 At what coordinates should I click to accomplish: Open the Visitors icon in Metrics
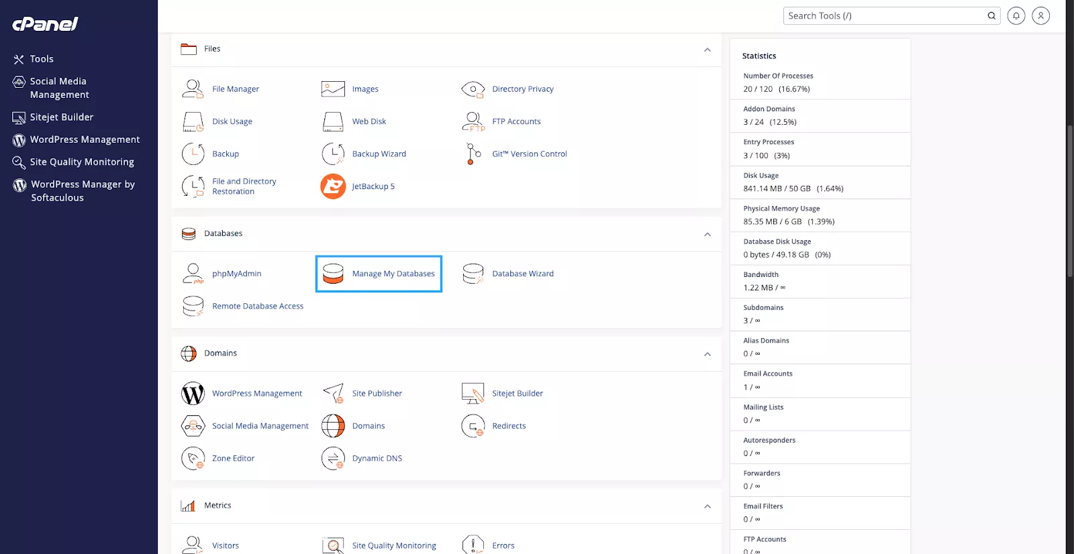193,545
